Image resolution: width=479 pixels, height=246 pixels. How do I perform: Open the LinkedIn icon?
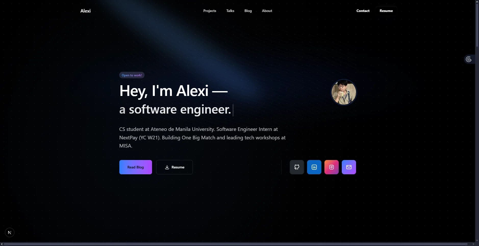pos(314,167)
